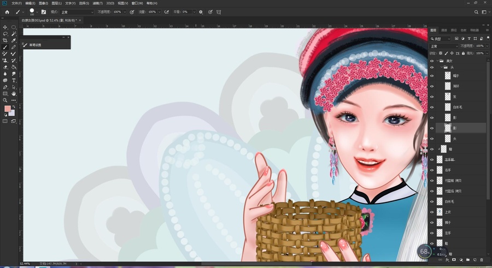Screen dimensions: 492x268
Task: Click the background color swatch
Action: coord(12,113)
